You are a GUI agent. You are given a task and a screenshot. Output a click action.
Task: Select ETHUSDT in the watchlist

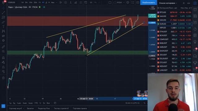click(175, 31)
